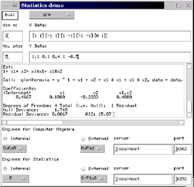
Task: Click the port field showing 4252
Action: point(183,179)
